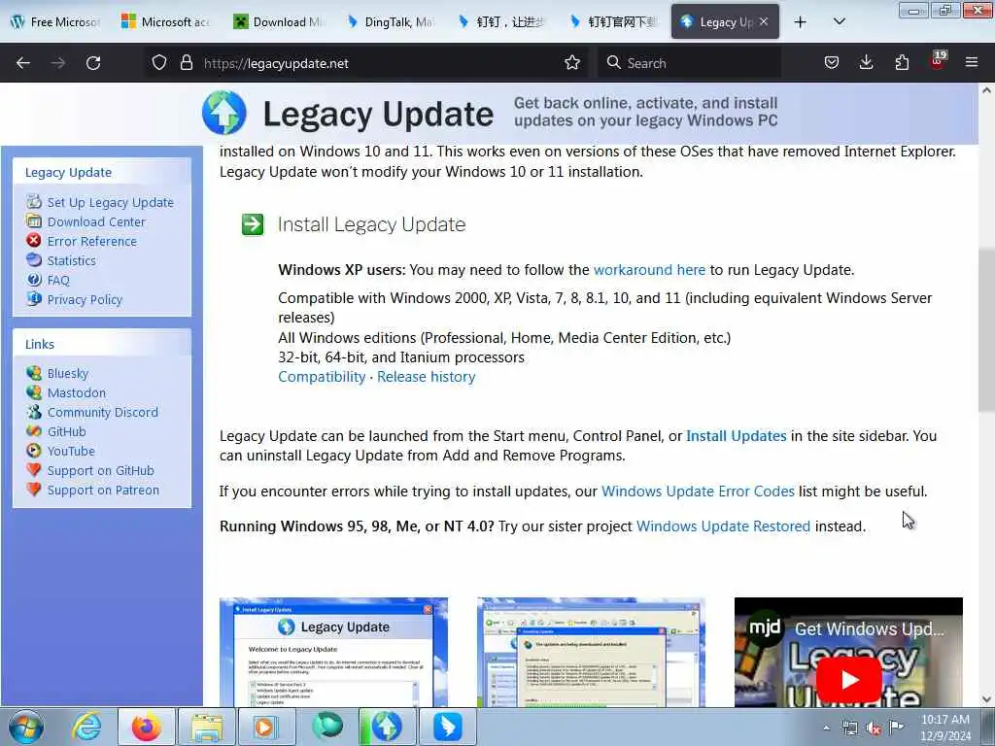Switch to the 钉钉官网下载 tab
Image resolution: width=995 pixels, height=746 pixels.
(x=613, y=22)
